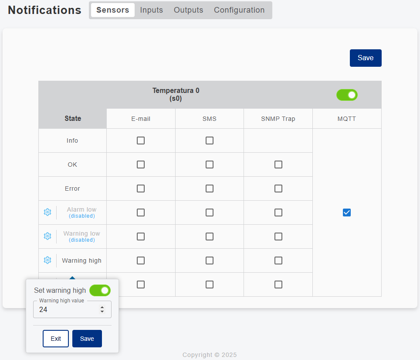This screenshot has width=420, height=360.
Task: Check the MQTT notification checkbox
Action: point(347,213)
